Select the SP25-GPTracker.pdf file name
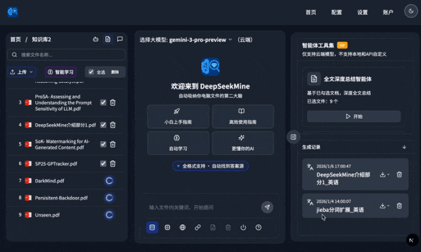Image resolution: width=421 pixels, height=252 pixels. coord(56,163)
